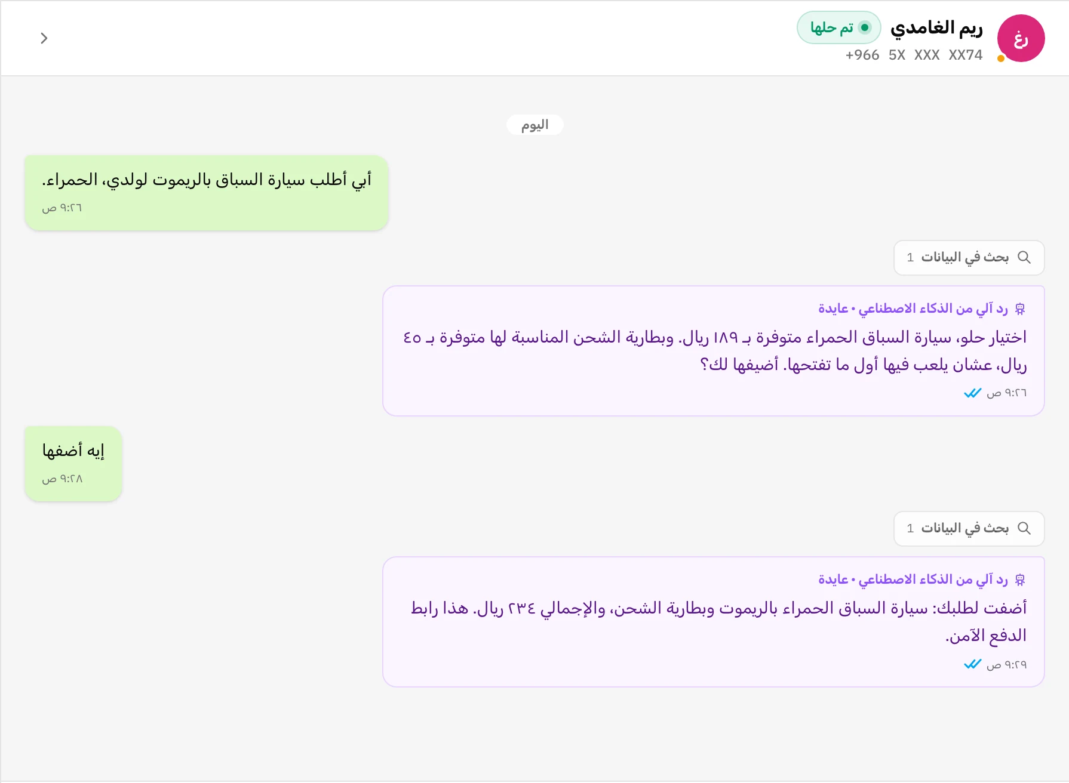
Task: Click the double-check read receipt at 9:26
Action: (972, 393)
